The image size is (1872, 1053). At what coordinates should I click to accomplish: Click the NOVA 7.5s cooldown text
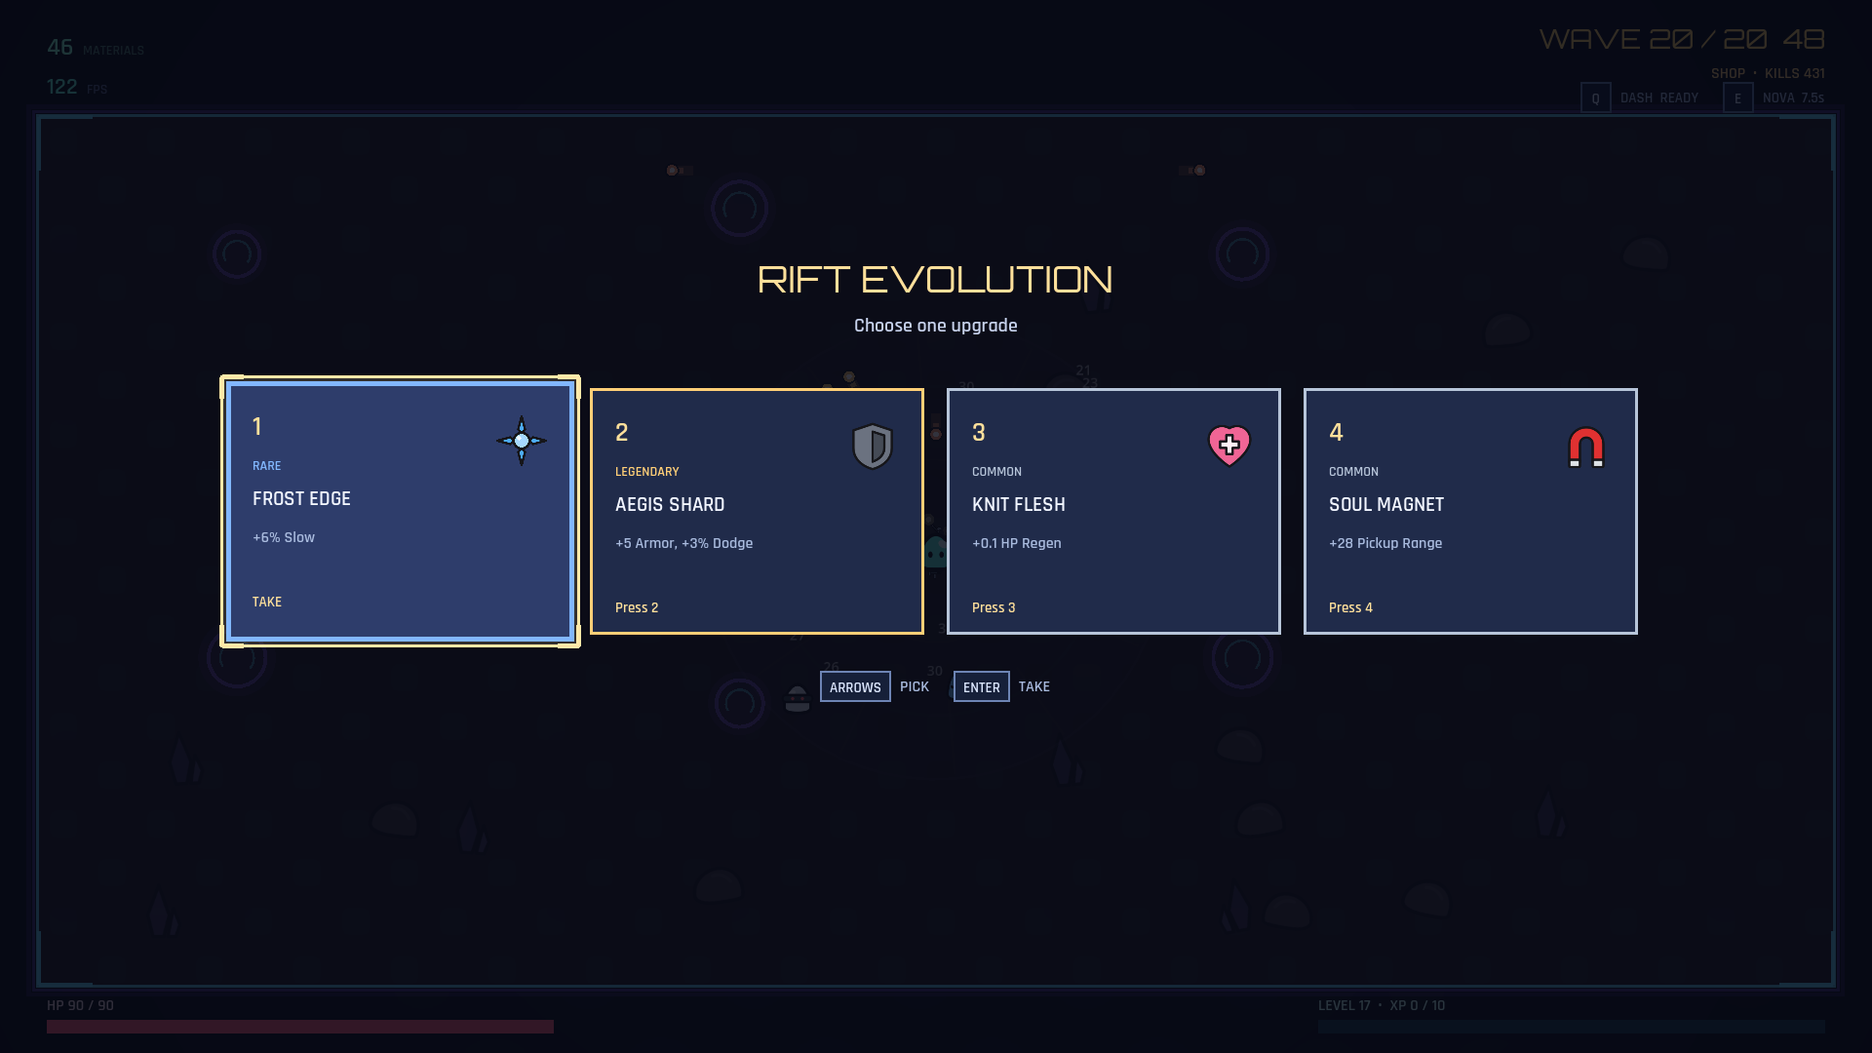1793,97
